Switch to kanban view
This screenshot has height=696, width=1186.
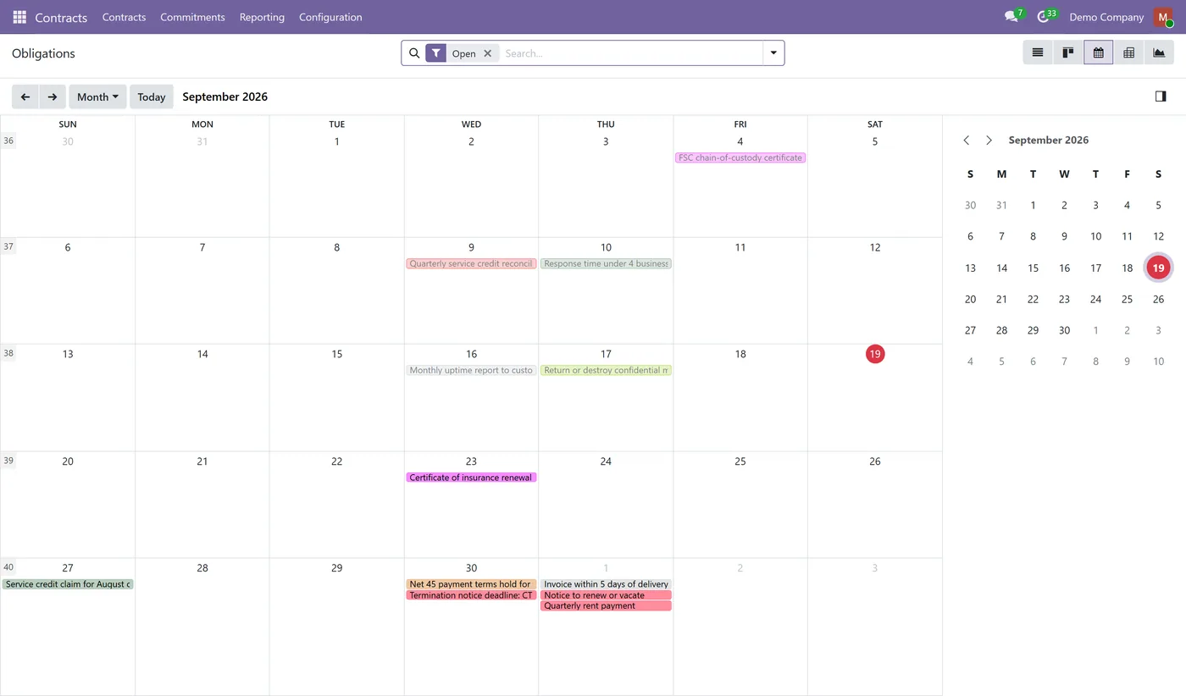click(1068, 52)
